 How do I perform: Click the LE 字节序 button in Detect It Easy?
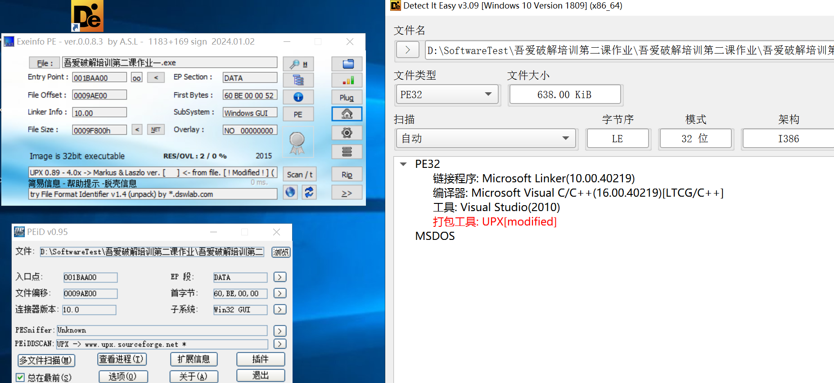(618, 139)
